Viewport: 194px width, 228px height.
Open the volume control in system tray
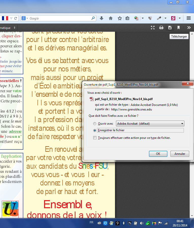[x=142, y=223]
